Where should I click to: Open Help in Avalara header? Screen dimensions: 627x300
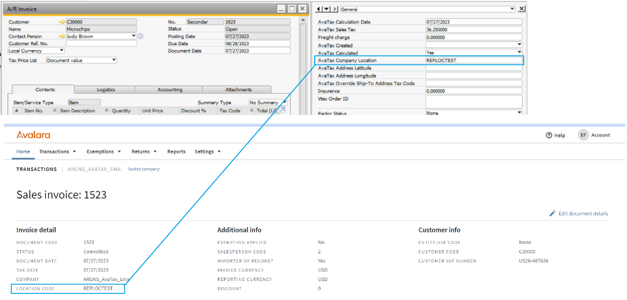(x=555, y=135)
